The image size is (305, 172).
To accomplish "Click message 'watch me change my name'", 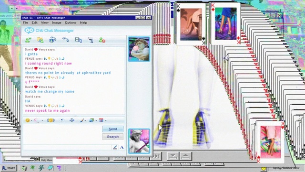I will tap(50, 91).
